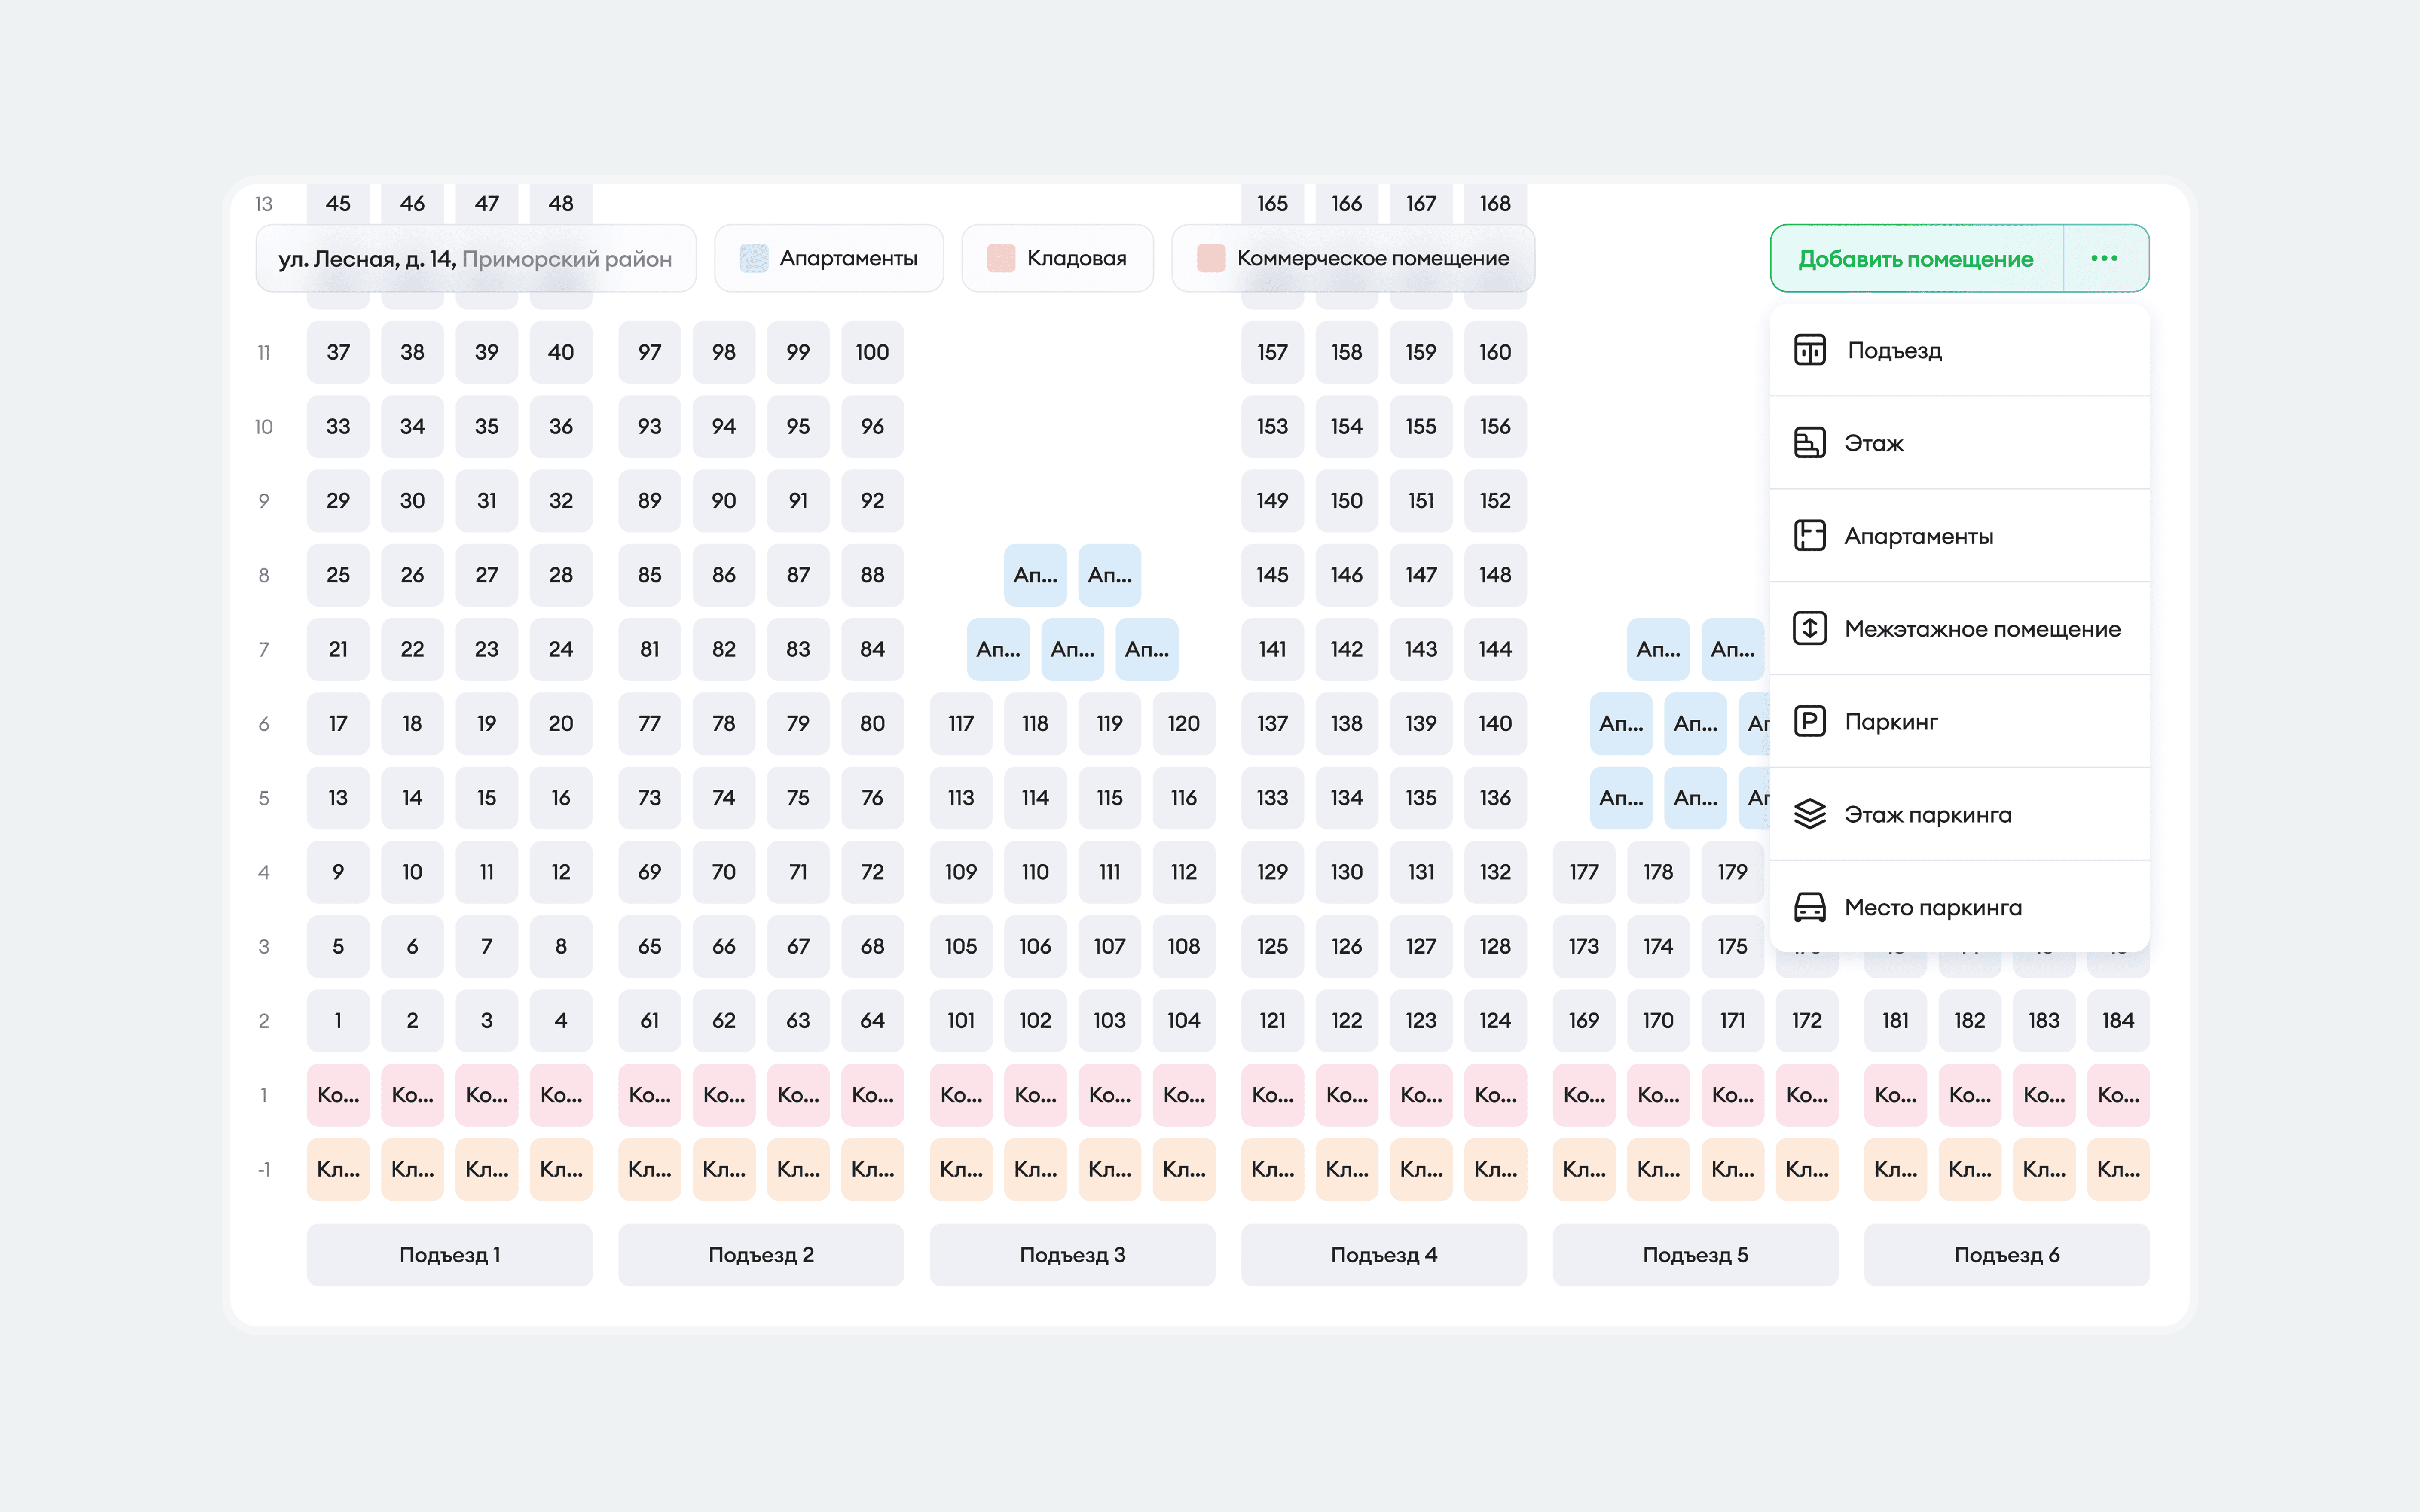This screenshot has width=2420, height=1512.
Task: Open the three-dots more options dropdown
Action: (x=2104, y=258)
